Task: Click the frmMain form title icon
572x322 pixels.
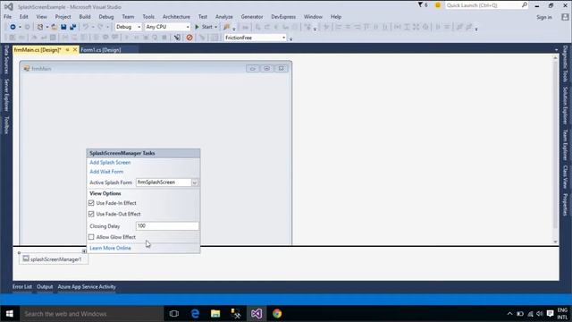Action: tap(27, 68)
